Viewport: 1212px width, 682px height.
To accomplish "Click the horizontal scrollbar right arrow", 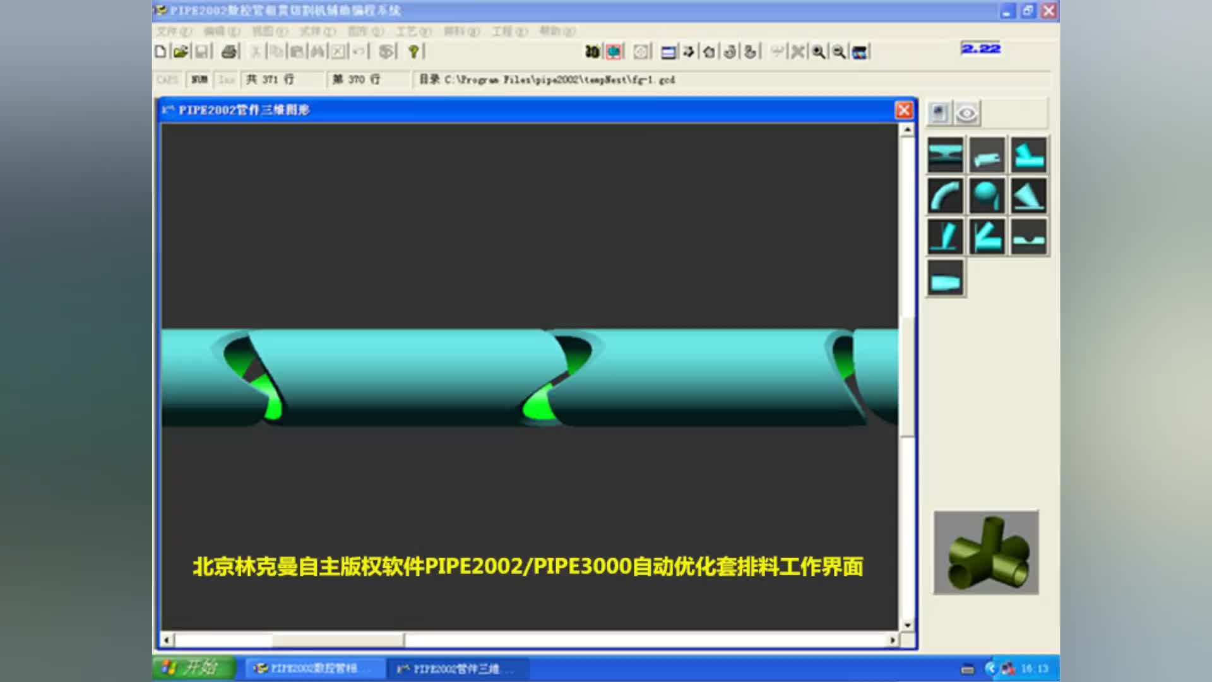I will (x=892, y=640).
